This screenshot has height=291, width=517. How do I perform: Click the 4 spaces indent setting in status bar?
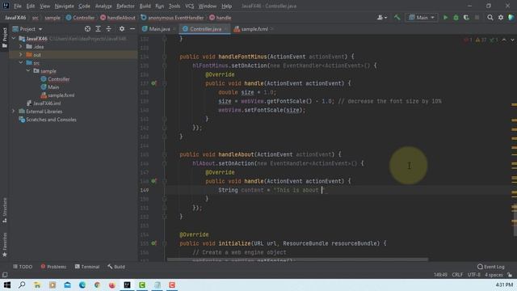[x=494, y=275]
